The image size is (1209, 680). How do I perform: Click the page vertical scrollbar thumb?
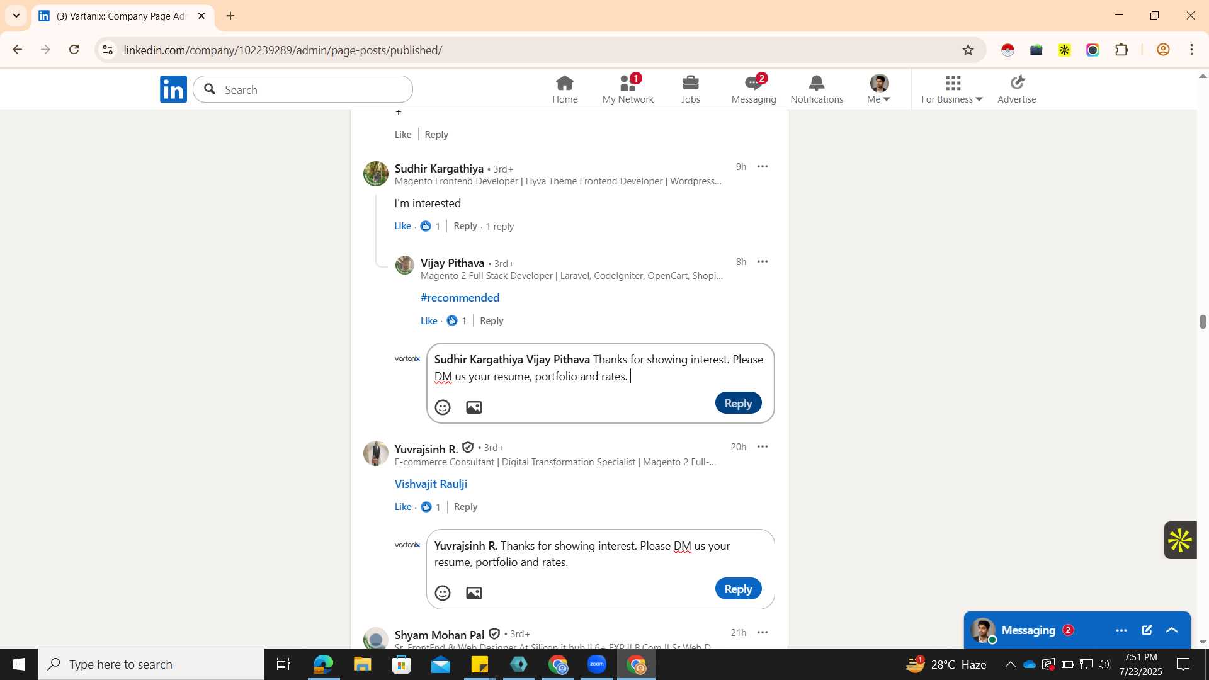coord(1203,322)
